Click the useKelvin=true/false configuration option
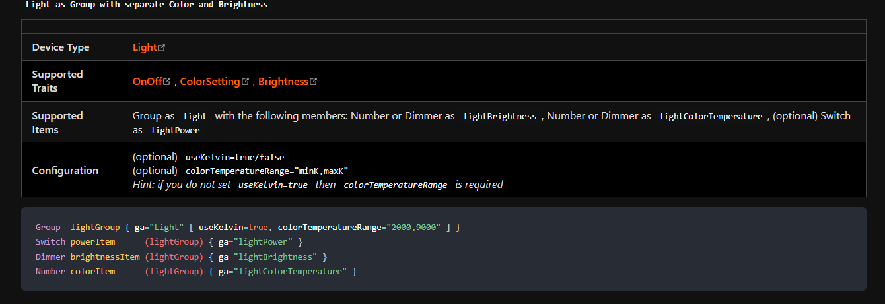 point(234,158)
